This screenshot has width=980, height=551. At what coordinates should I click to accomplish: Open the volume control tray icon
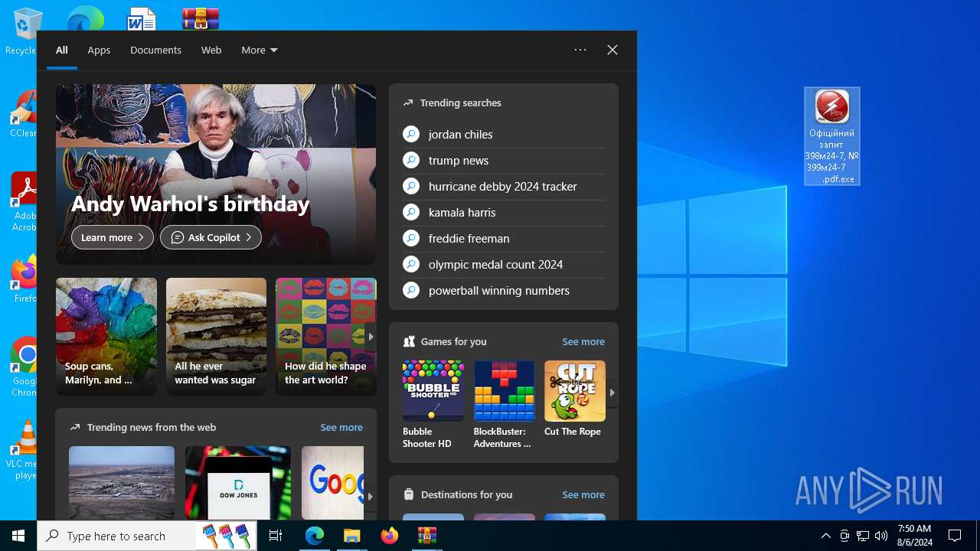tap(880, 536)
